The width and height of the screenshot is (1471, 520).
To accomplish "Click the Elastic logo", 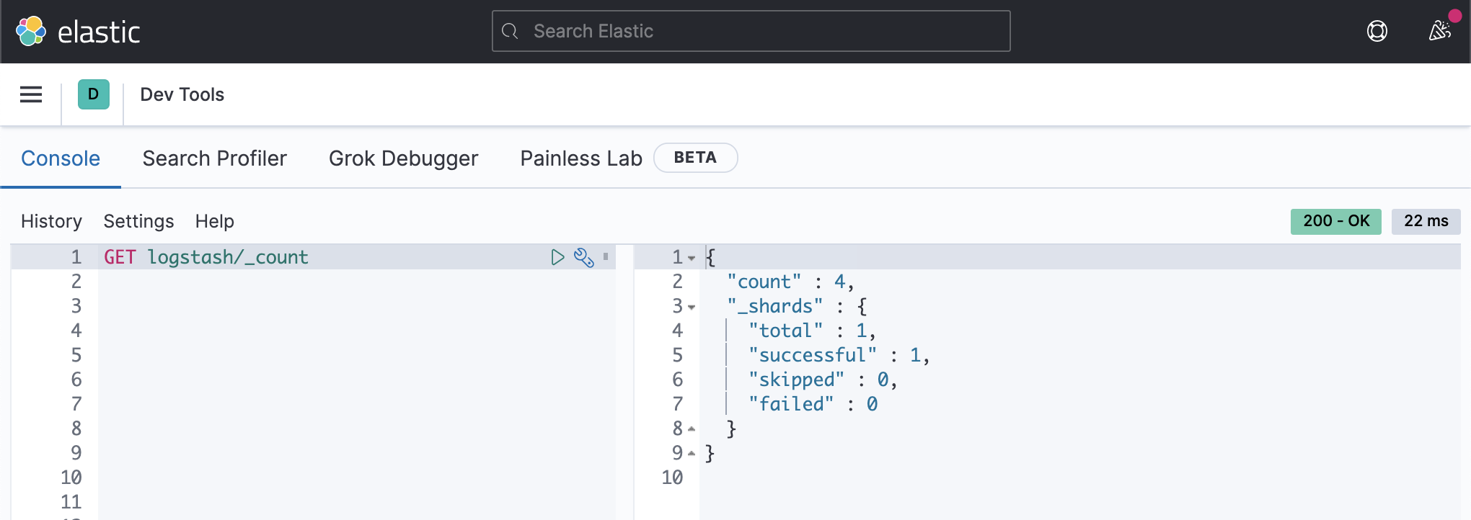I will coord(77,32).
